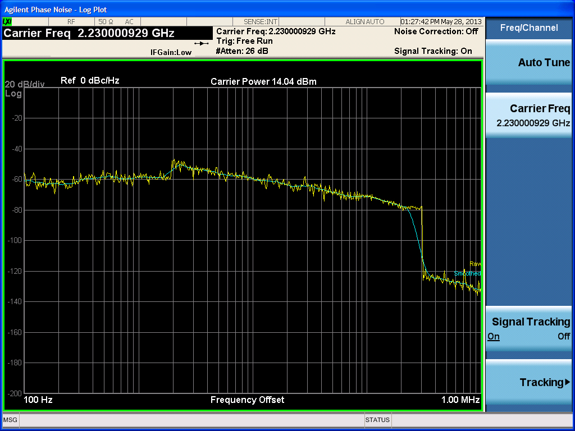
Task: Click the 1.00 MHz stop offset label
Action: [460, 400]
